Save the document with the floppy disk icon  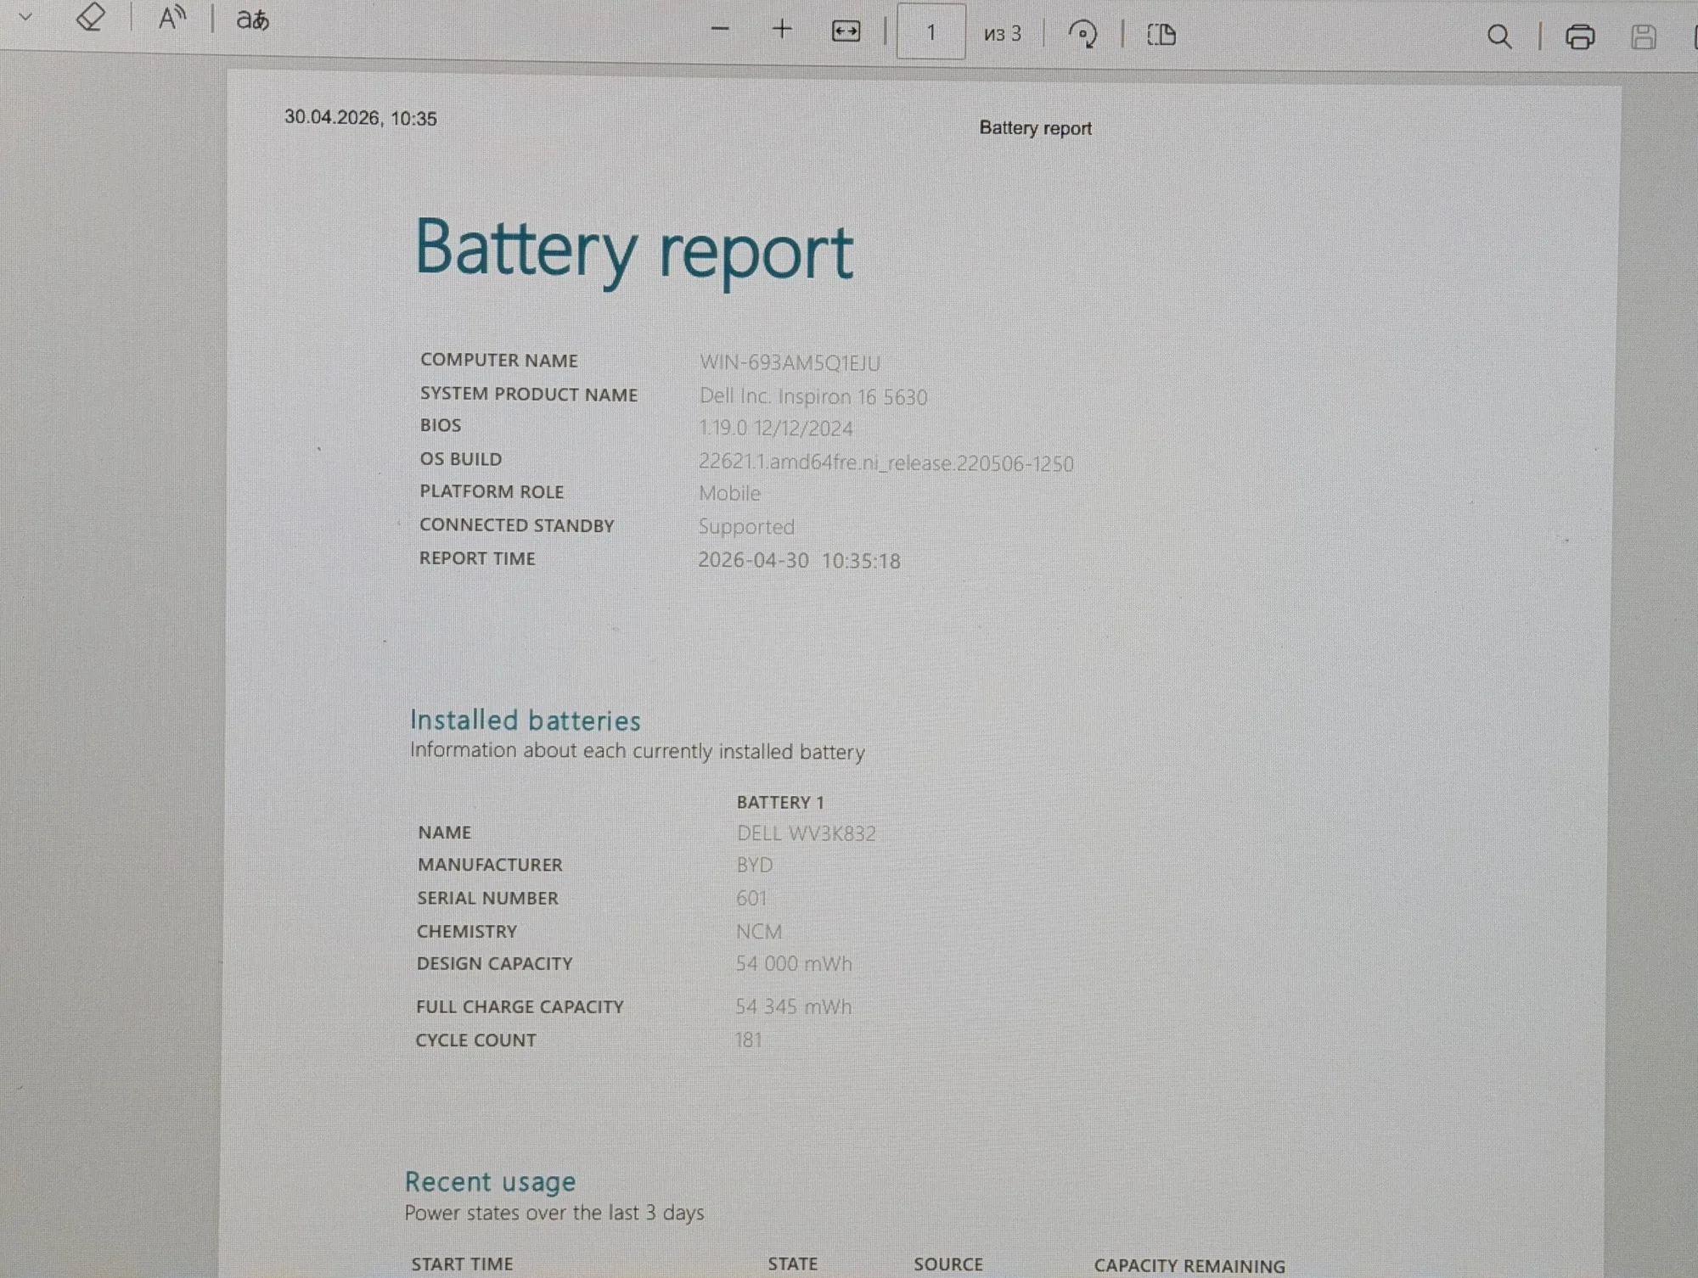1644,37
